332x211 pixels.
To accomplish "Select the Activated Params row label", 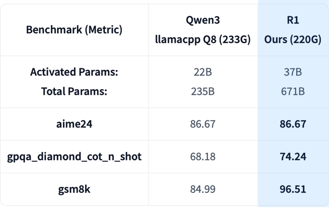I will tap(74, 72).
